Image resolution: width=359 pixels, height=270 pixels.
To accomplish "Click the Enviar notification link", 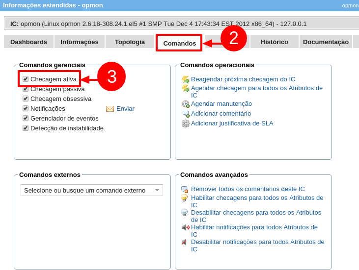I will point(125,109).
